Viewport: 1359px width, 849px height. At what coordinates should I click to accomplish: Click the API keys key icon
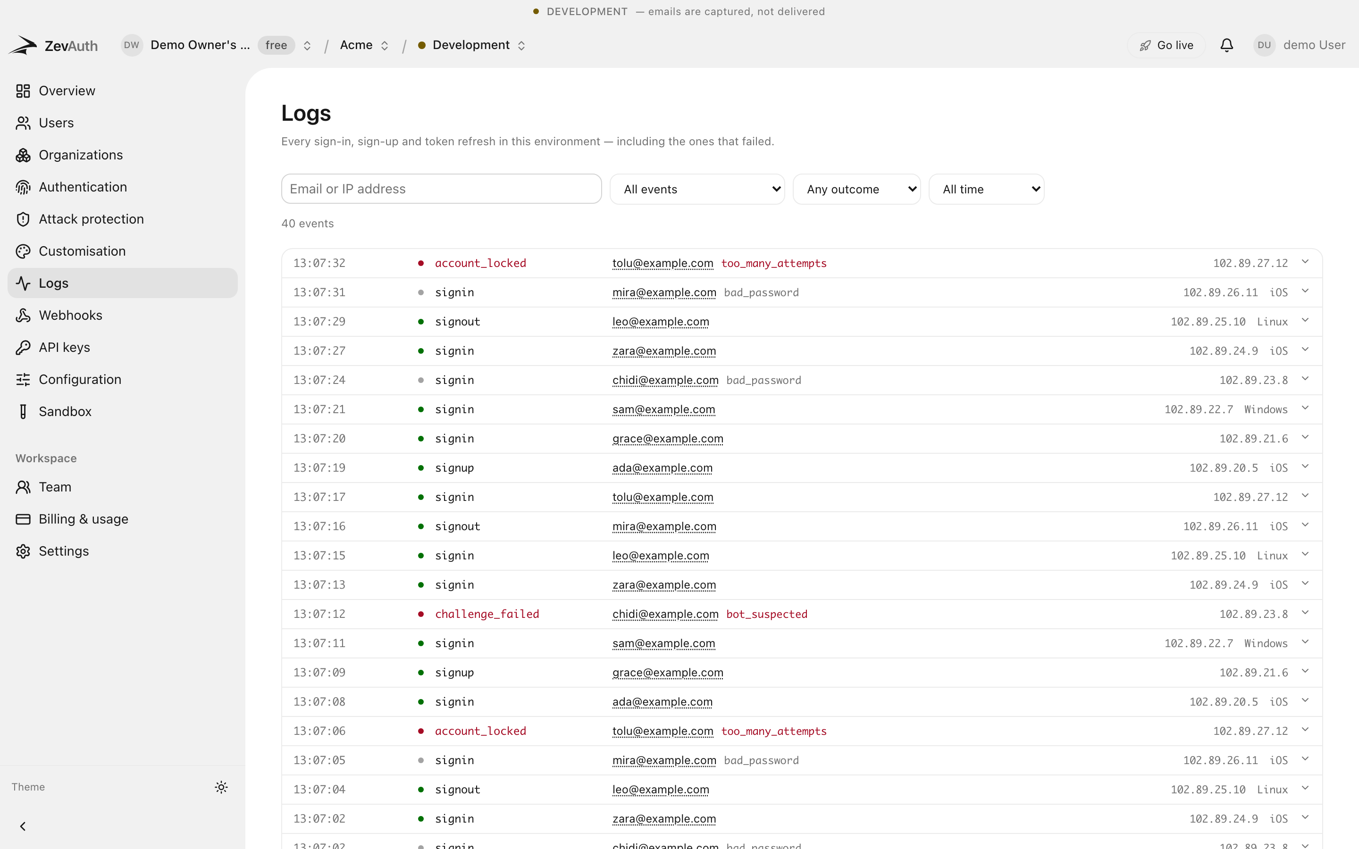23,347
